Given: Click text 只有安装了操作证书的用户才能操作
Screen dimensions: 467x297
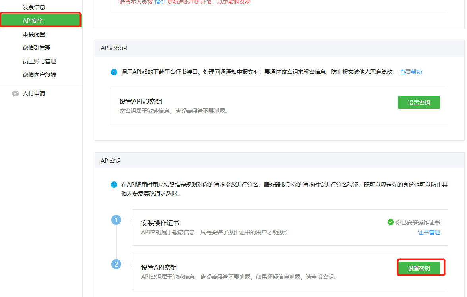Looking at the screenshot, I should (x=244, y=232).
